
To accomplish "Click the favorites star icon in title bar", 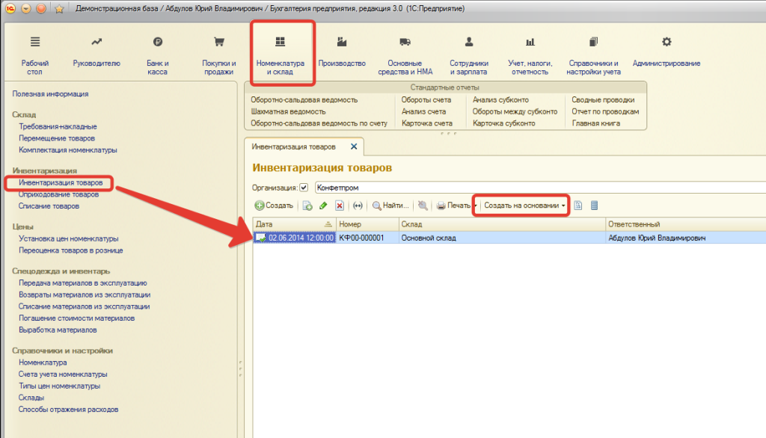I will (x=59, y=9).
